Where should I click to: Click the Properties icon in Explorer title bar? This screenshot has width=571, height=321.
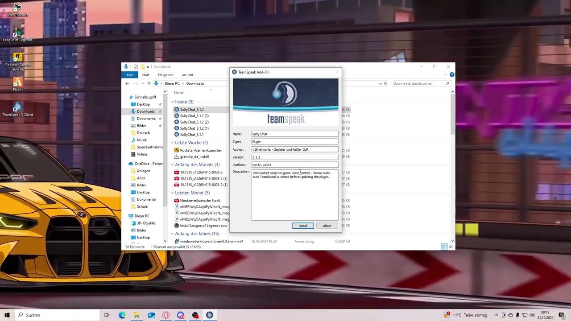[136, 67]
